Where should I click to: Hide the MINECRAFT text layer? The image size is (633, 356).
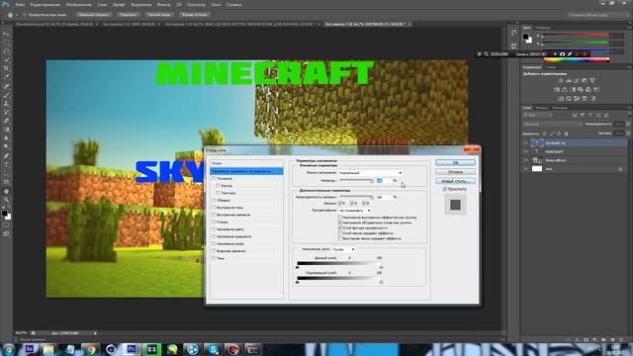pos(525,151)
